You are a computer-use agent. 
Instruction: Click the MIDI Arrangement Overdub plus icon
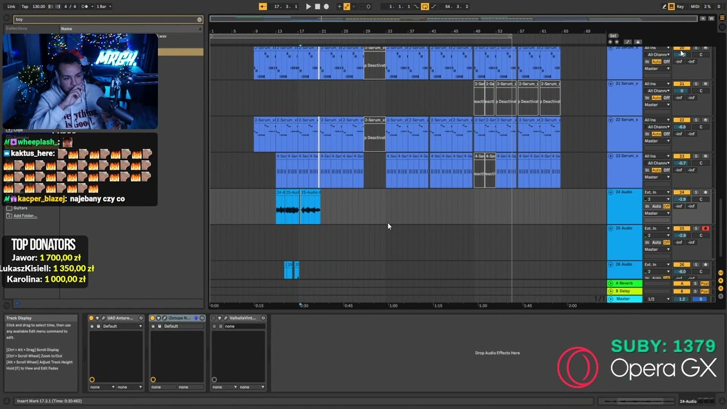point(340,6)
